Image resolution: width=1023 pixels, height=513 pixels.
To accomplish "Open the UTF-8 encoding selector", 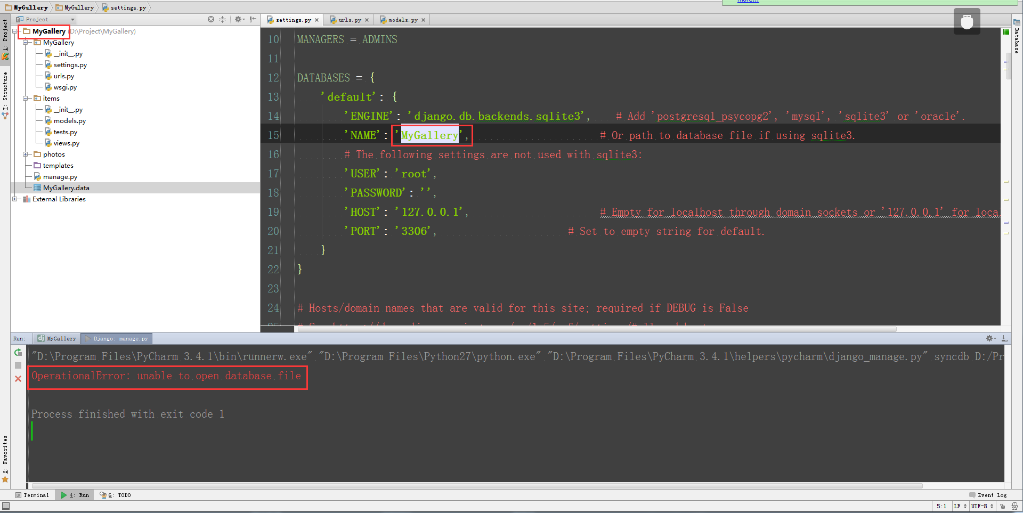I will click(982, 506).
